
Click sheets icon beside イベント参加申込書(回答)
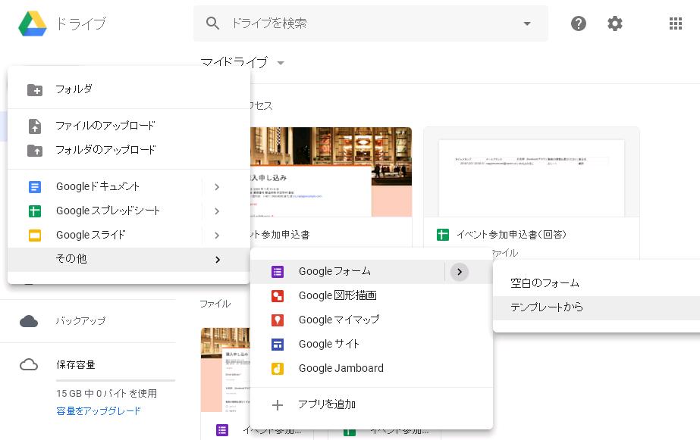pos(442,235)
